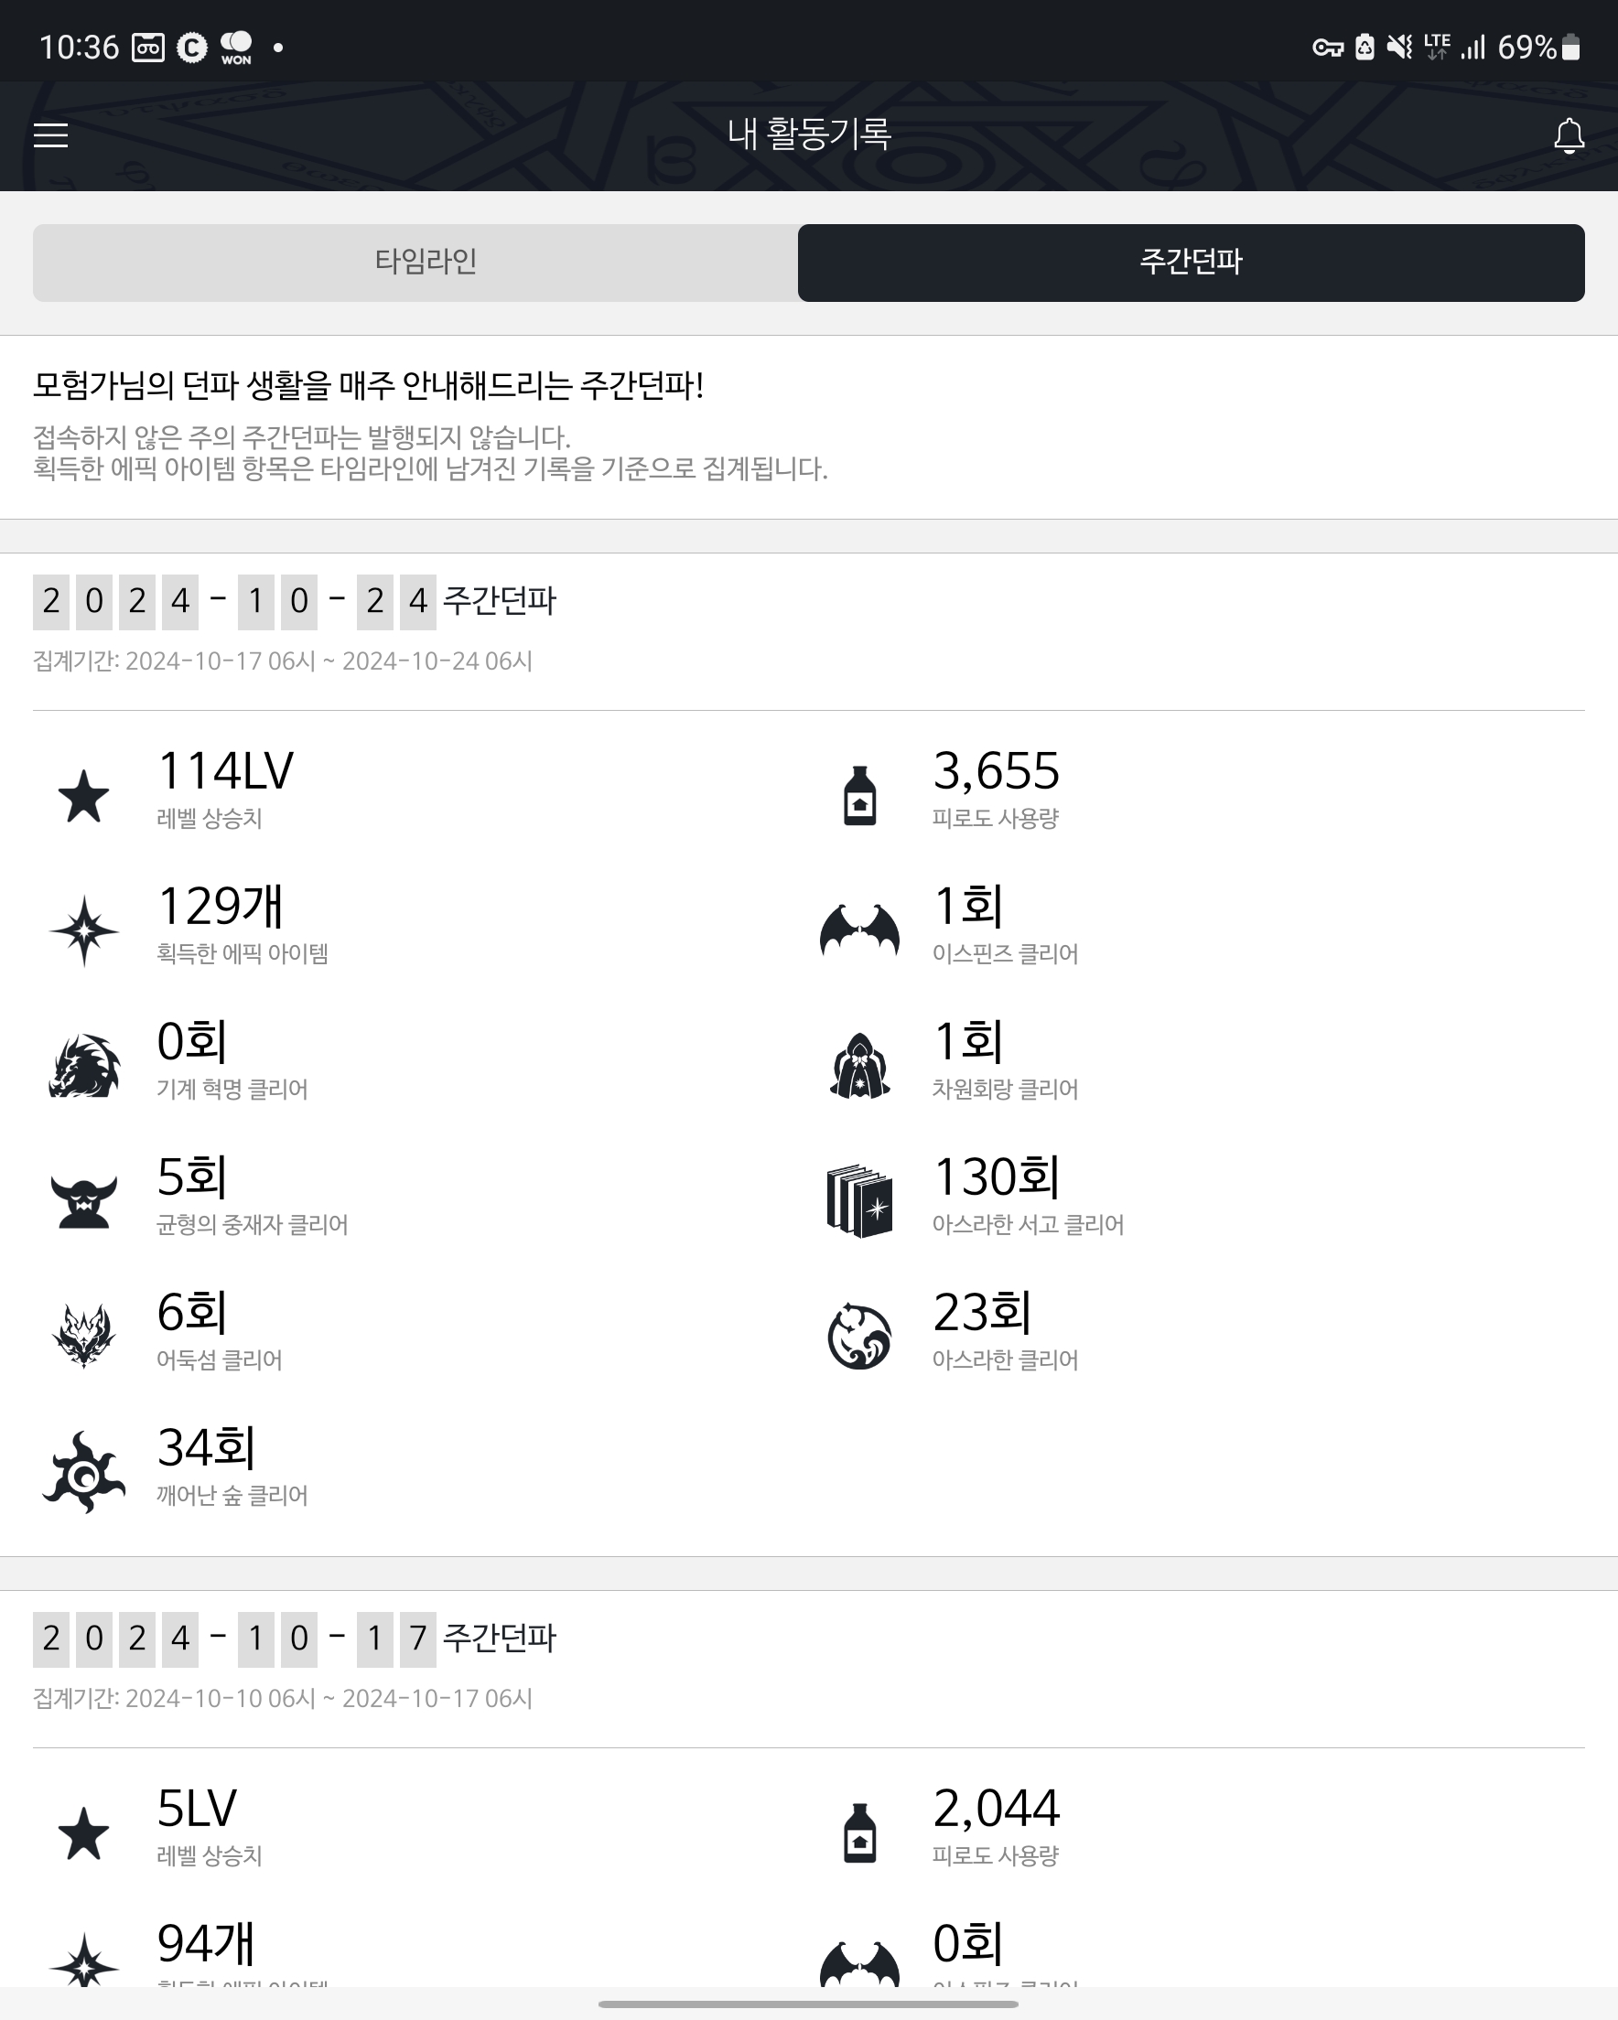1618x2020 pixels.
Task: Tap the swirl 아스라한 클리어 icon
Action: click(x=859, y=1337)
